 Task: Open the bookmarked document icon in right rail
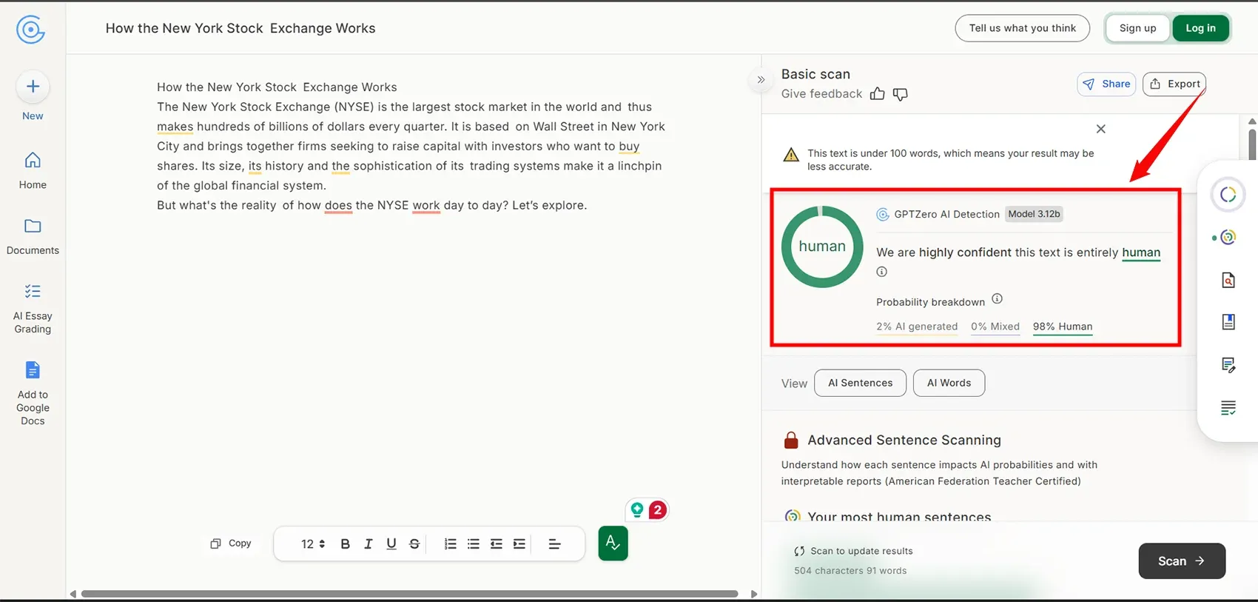1228,322
